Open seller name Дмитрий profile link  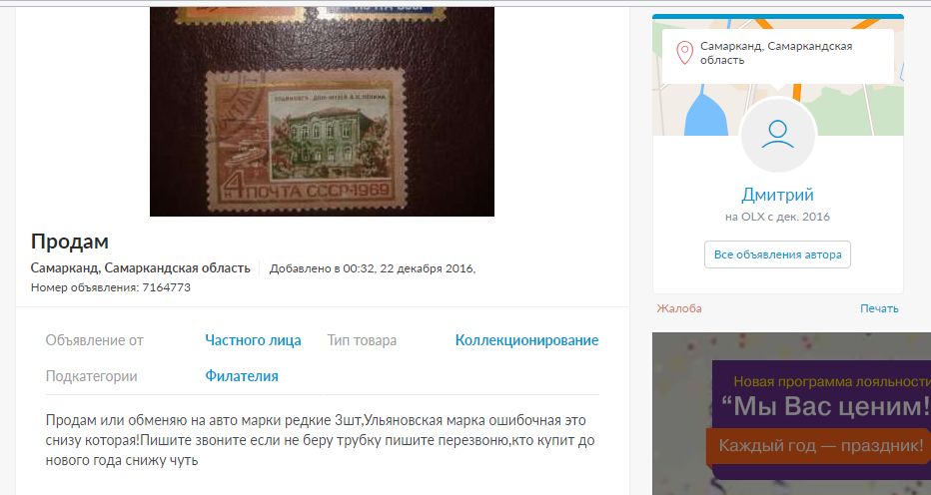click(778, 195)
